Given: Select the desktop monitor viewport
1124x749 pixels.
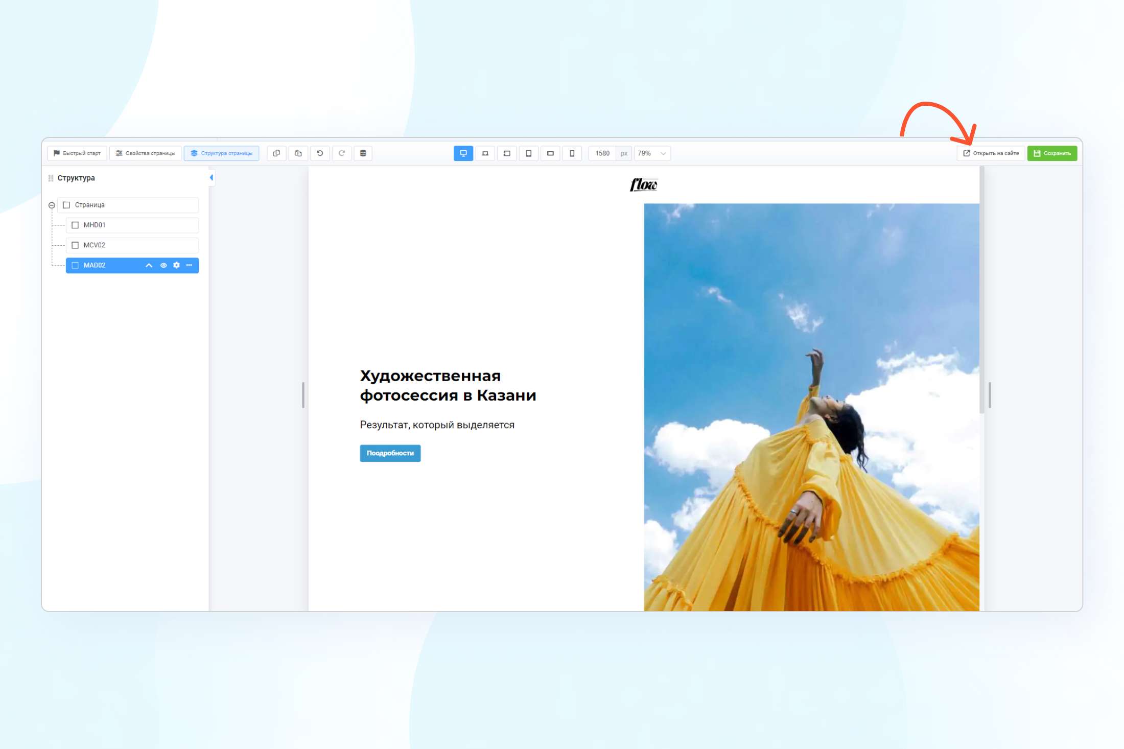Looking at the screenshot, I should (x=463, y=153).
